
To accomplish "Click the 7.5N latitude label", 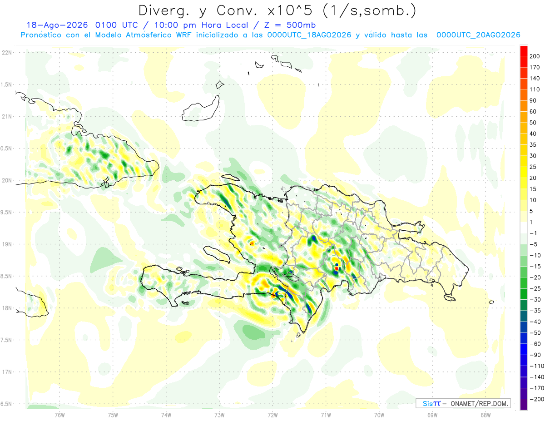I will tap(6, 340).
